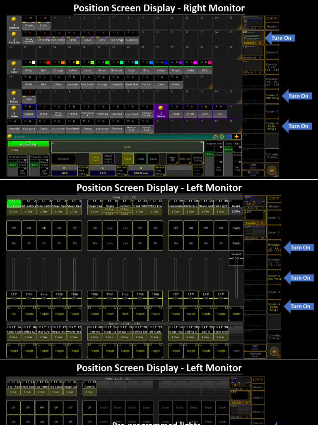
Task: Click the blue shield icon in the view bar
Action: (x=228, y=137)
